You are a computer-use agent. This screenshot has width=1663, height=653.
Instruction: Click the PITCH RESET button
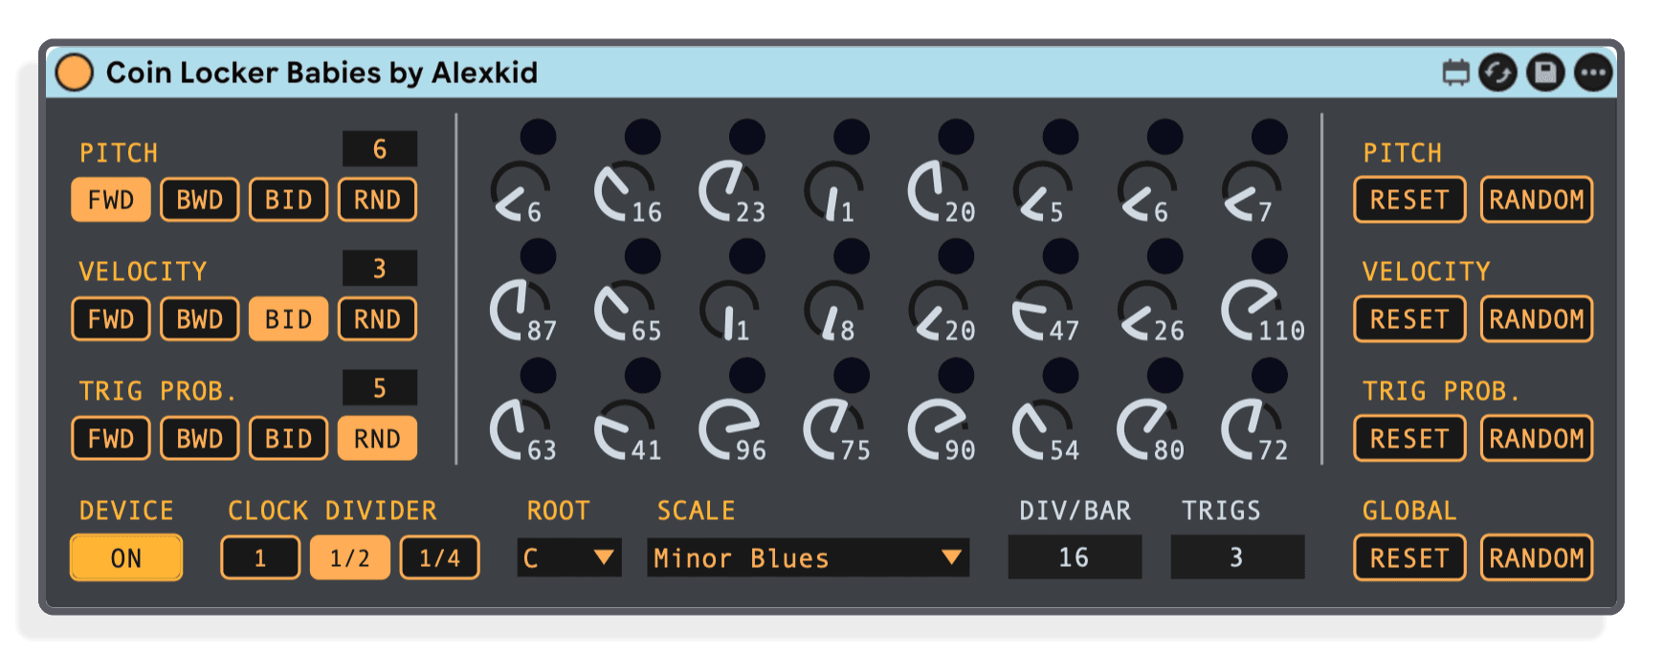1409,200
